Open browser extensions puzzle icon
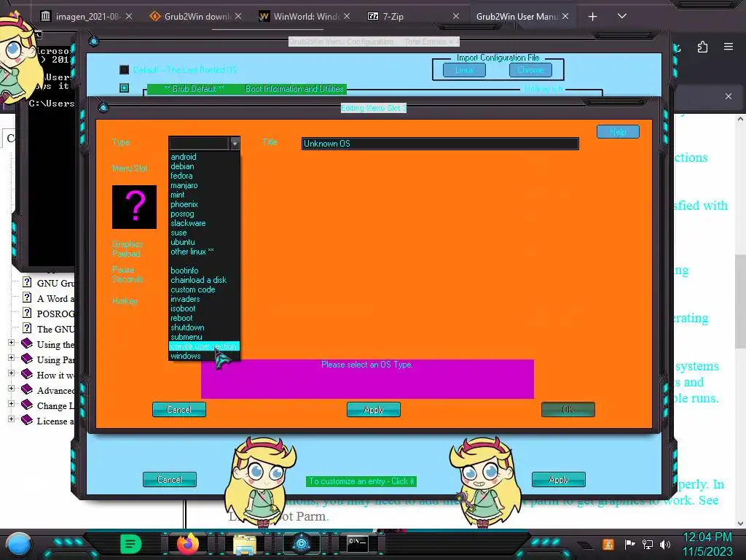746x560 pixels. (x=702, y=47)
